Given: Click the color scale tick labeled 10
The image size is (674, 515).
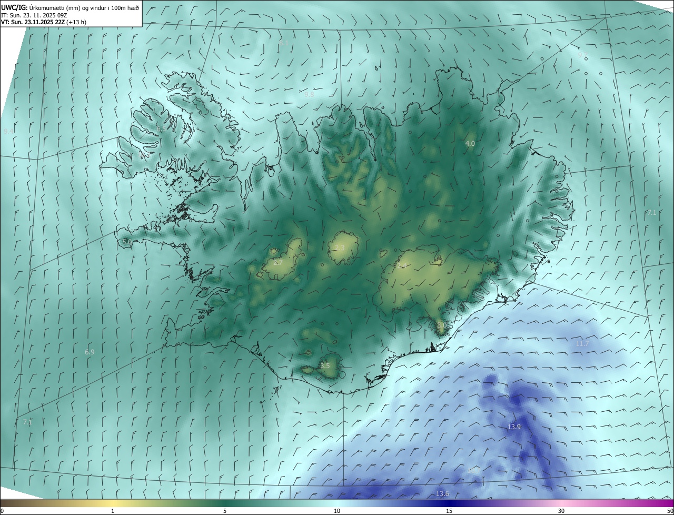Looking at the screenshot, I should [337, 511].
